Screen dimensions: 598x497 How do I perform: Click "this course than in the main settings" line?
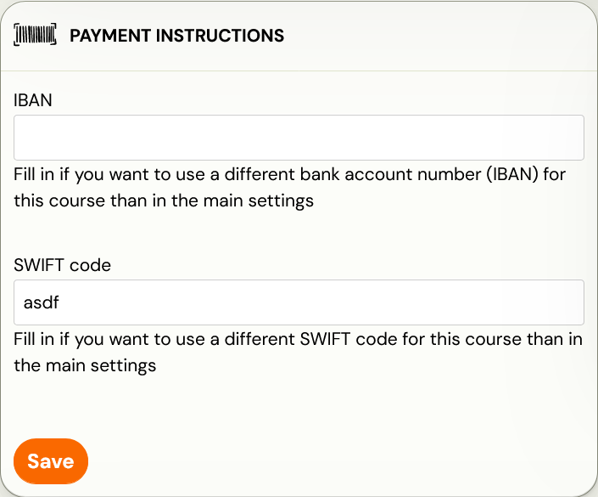(x=164, y=200)
